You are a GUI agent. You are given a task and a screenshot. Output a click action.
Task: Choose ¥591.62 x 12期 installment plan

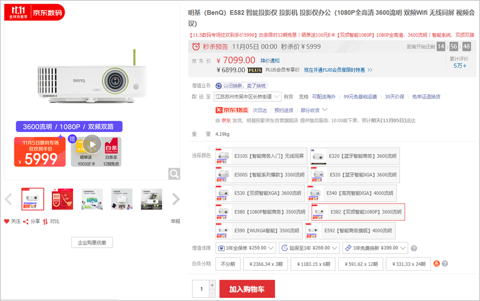361,264
